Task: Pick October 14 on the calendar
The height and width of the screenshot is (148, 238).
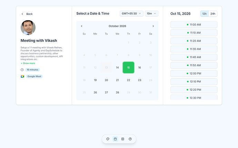Action: (117, 68)
